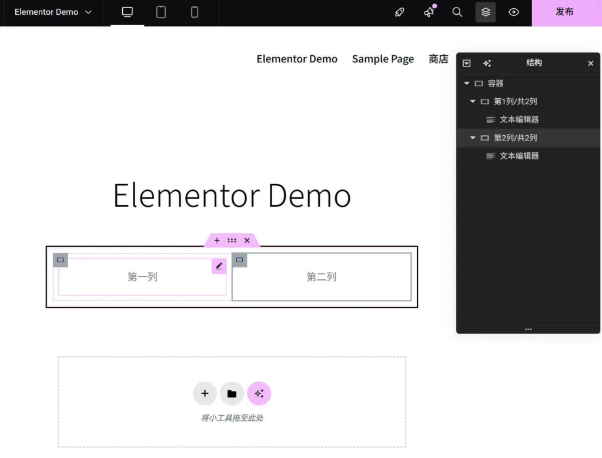This screenshot has height=458, width=602.
Task: Click the launch checklist rocket icon
Action: [400, 12]
